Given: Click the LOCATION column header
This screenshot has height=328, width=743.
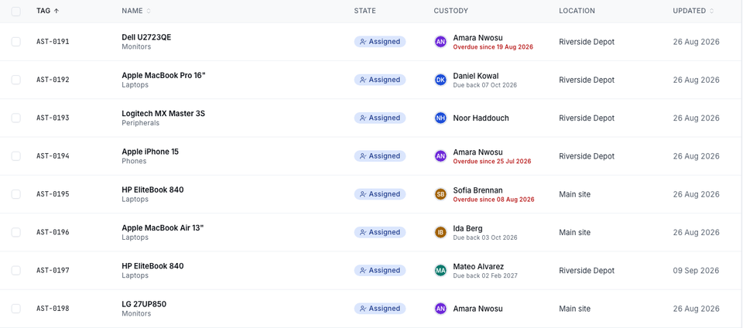Looking at the screenshot, I should [x=577, y=11].
